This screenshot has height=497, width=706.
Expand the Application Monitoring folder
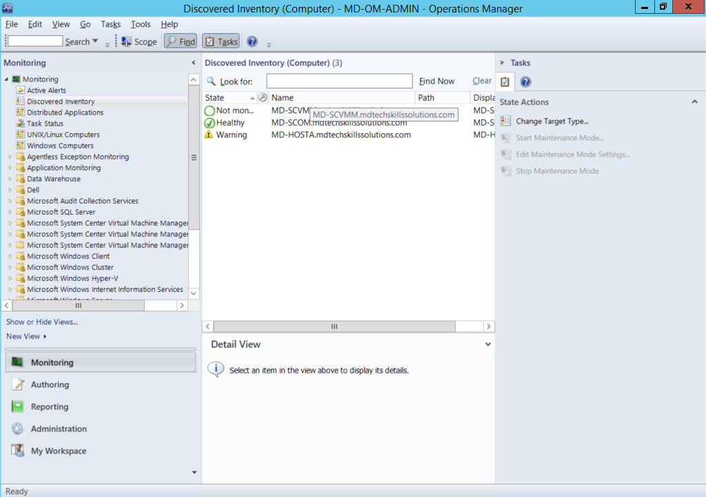coord(10,168)
